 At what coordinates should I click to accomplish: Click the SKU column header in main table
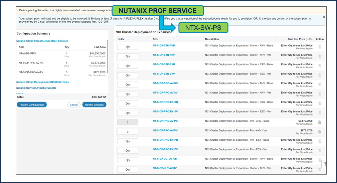(155, 39)
